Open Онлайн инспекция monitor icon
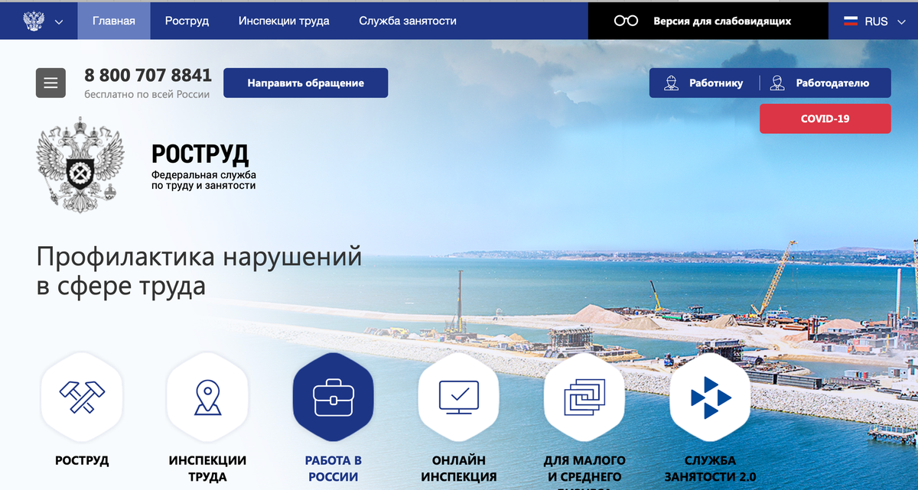The height and width of the screenshot is (490, 918). click(458, 396)
